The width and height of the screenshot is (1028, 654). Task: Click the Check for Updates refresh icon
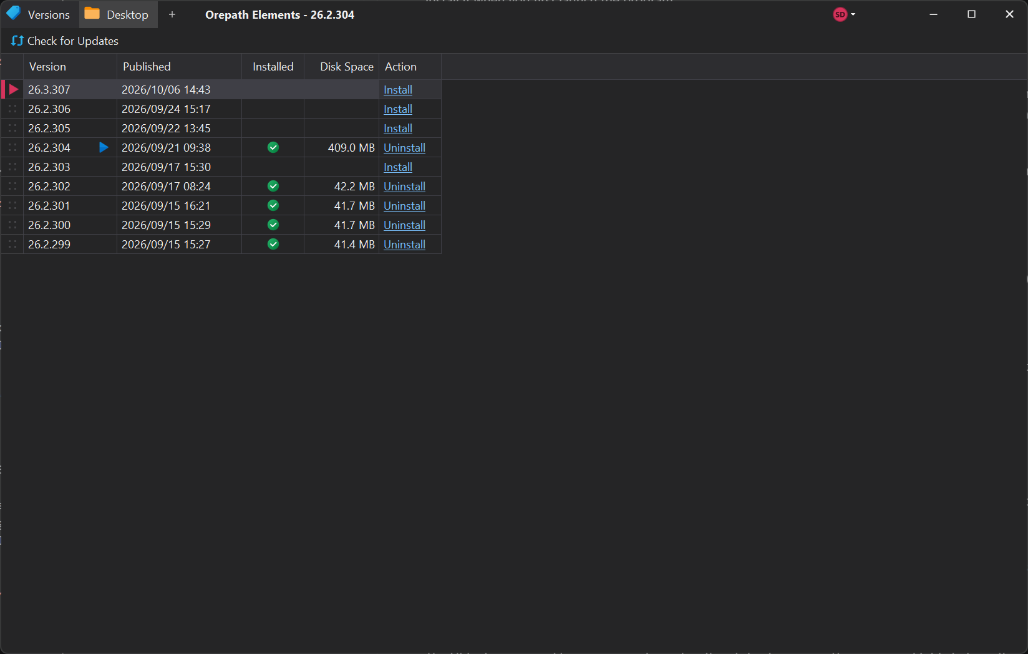click(17, 41)
